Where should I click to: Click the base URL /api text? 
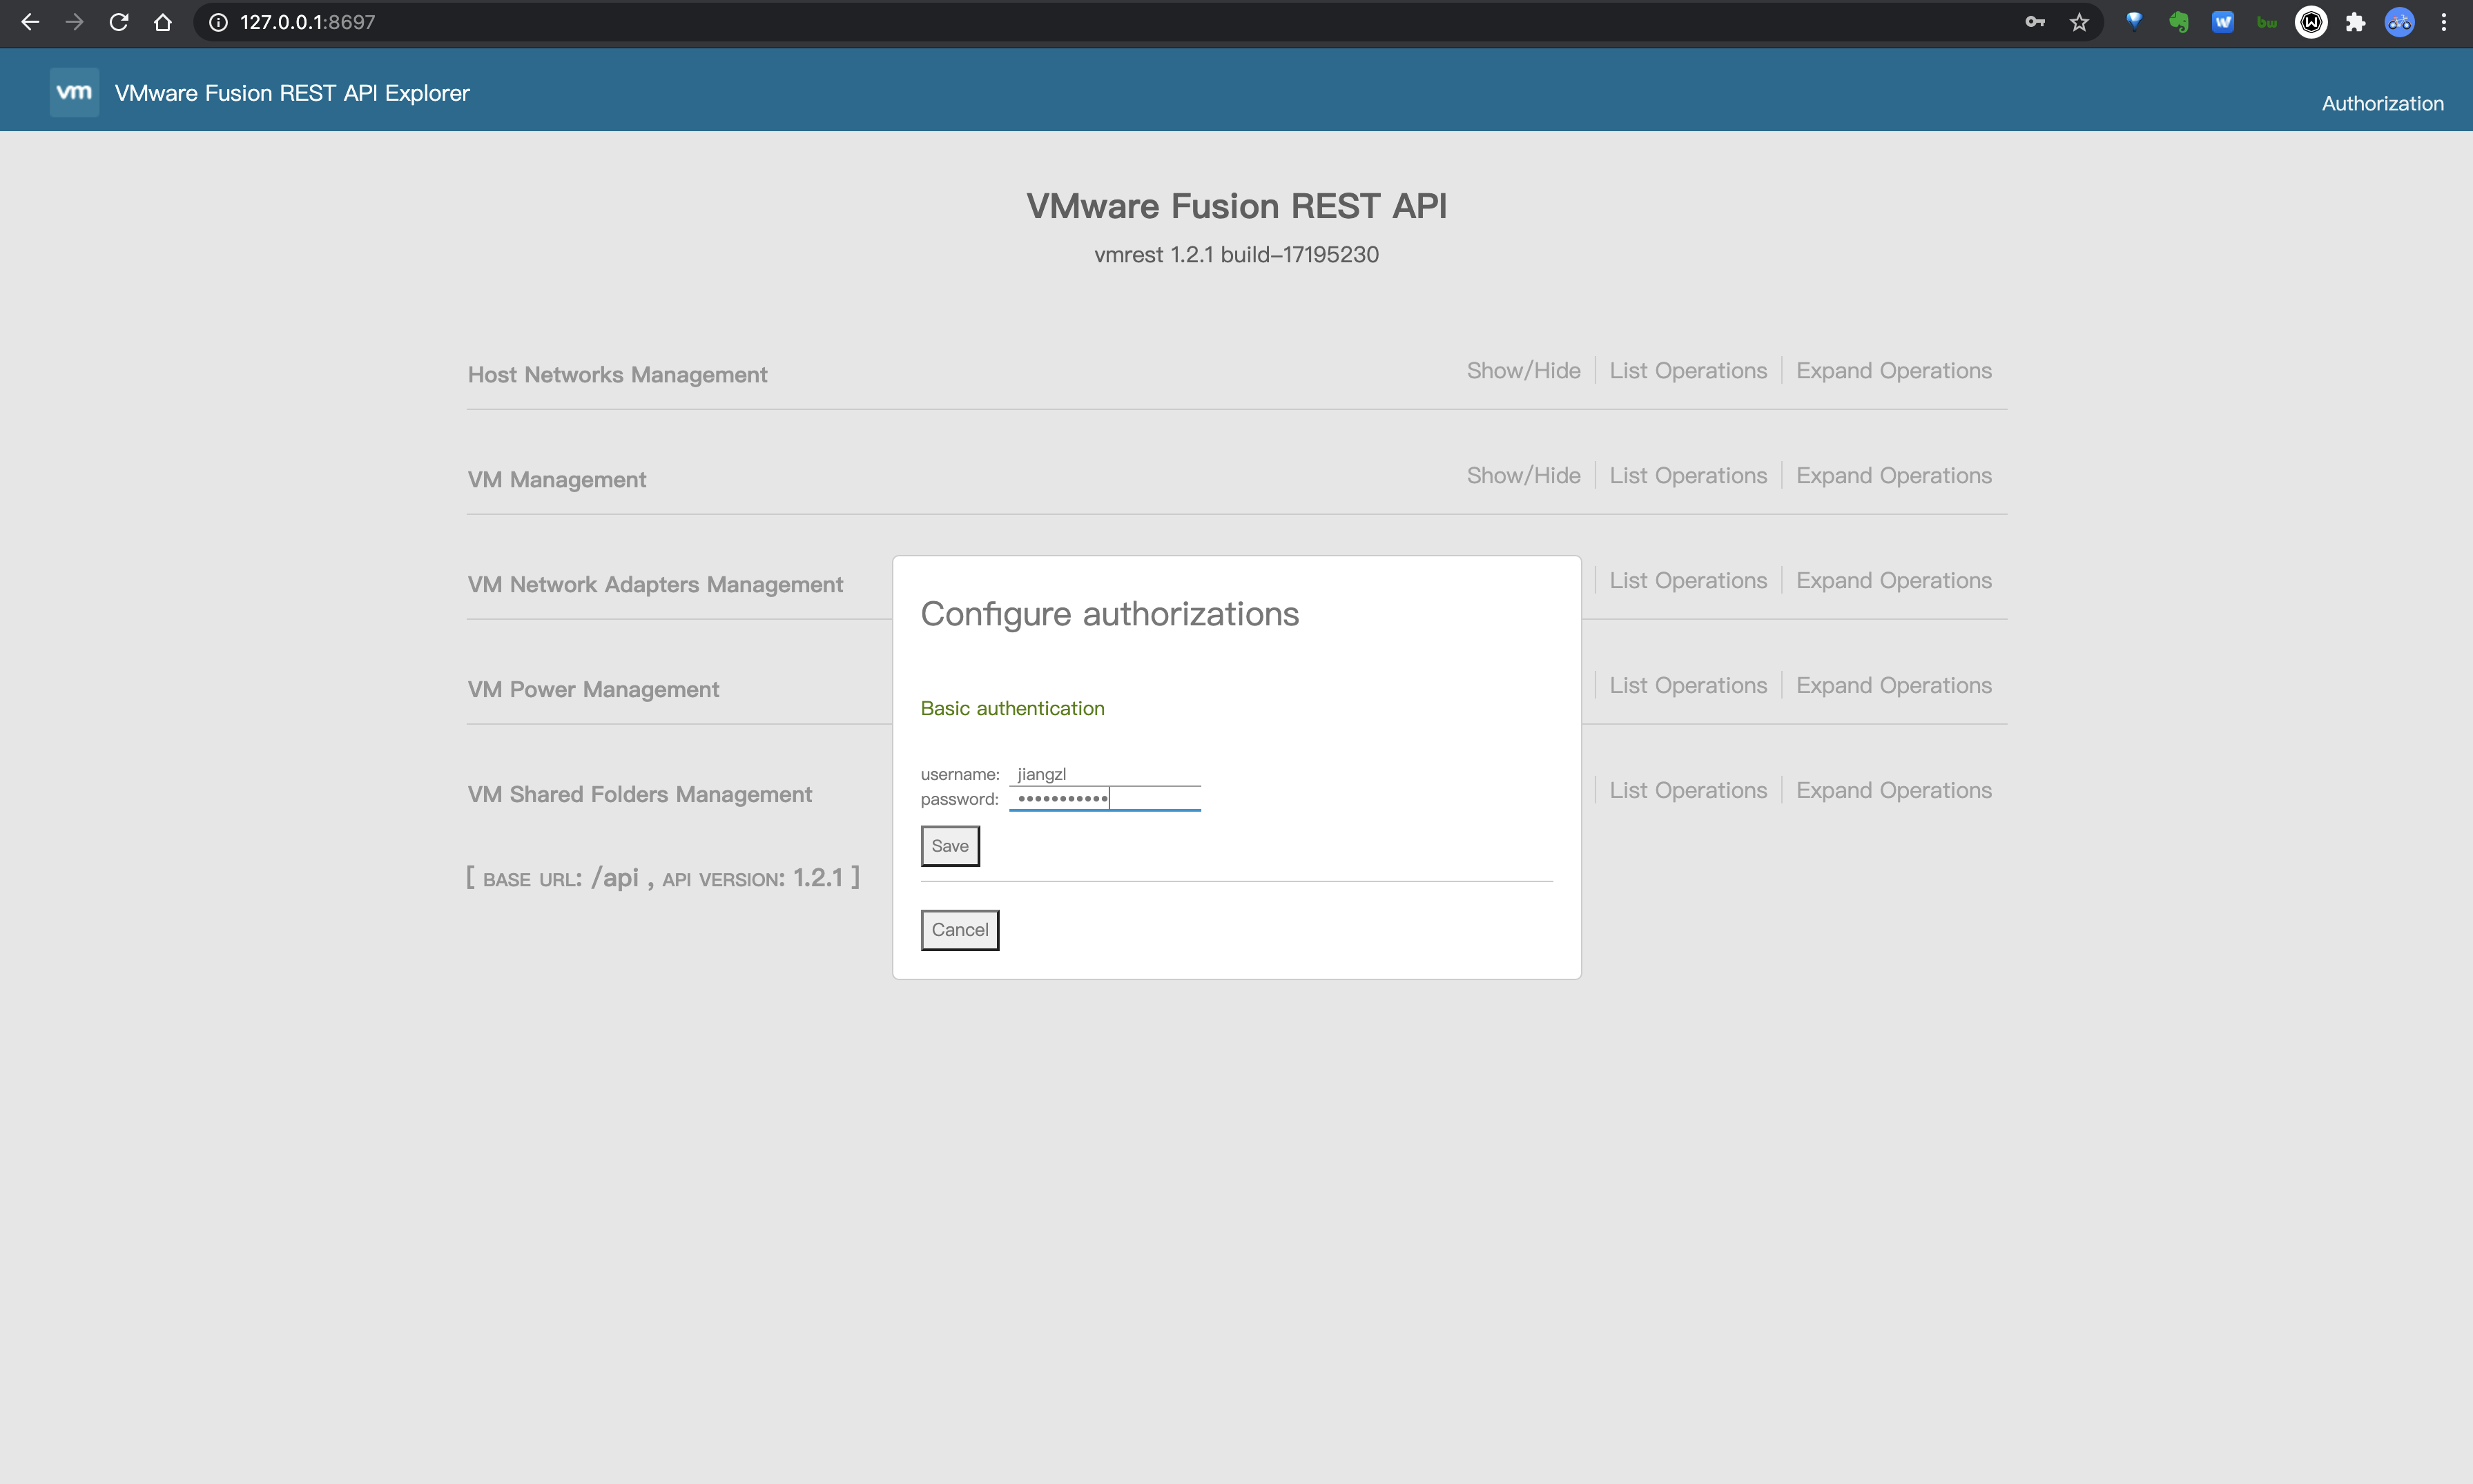click(615, 877)
